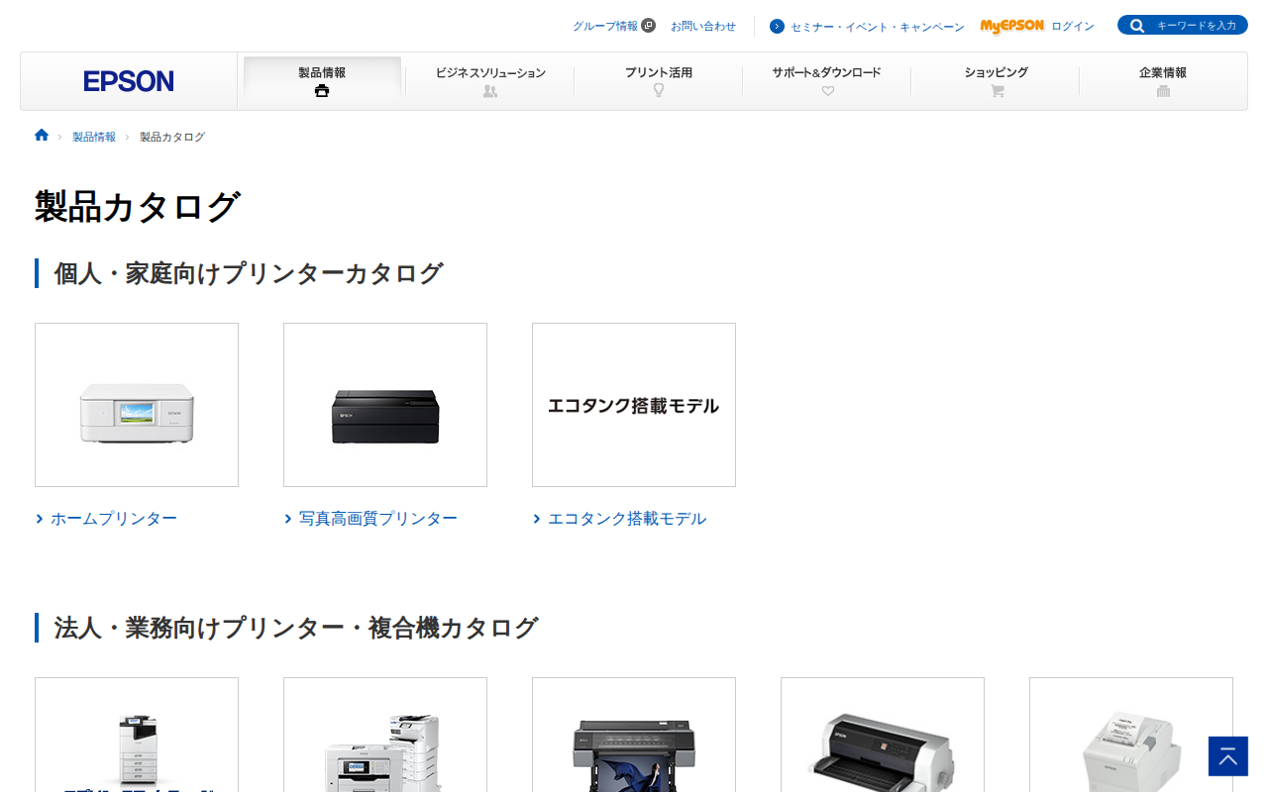Click the 法人・業務向けプリンター・複合機カタログ heading

(x=296, y=628)
